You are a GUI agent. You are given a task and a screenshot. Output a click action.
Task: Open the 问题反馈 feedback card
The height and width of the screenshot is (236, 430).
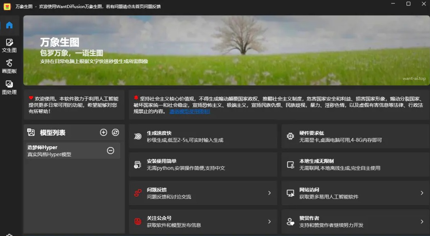tap(203, 193)
